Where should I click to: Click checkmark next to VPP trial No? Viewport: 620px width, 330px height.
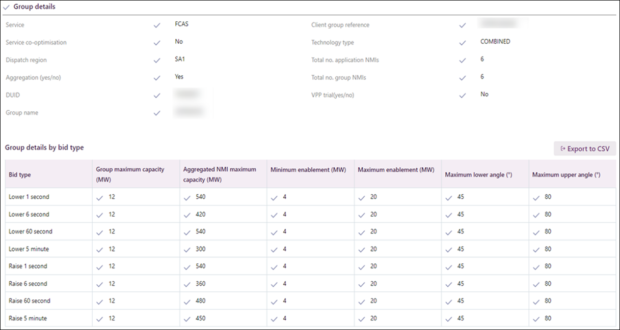pos(462,95)
